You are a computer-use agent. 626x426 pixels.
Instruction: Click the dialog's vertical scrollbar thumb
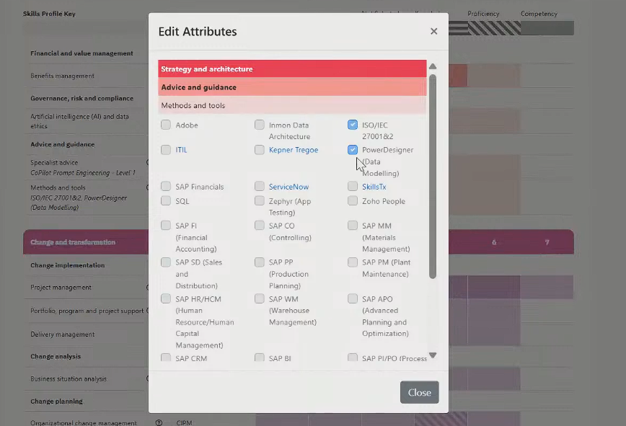pos(433,177)
